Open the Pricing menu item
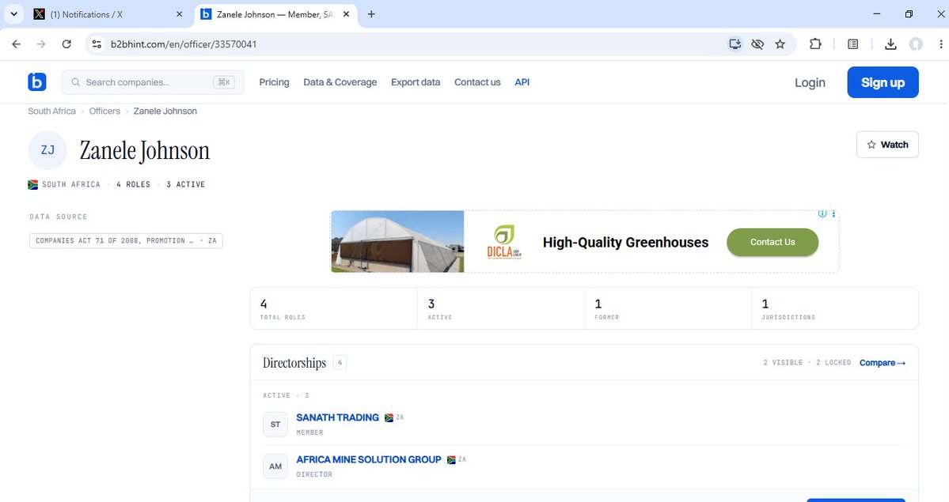The width and height of the screenshot is (949, 502). pyautogui.click(x=274, y=82)
